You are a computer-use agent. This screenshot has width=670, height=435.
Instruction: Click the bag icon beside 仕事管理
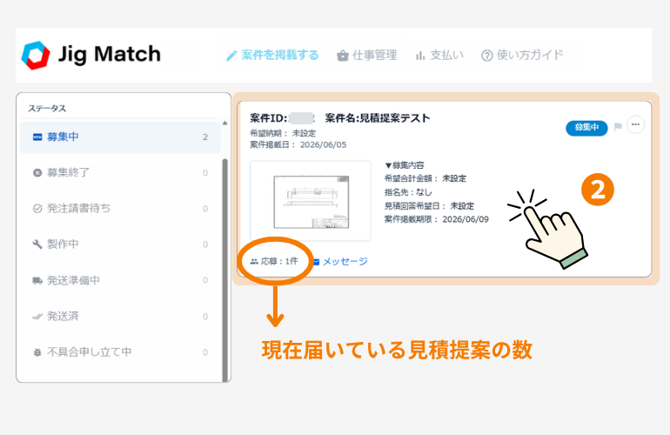pos(342,56)
